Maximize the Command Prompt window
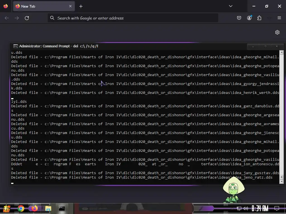The width and height of the screenshot is (286, 214). [x=266, y=47]
